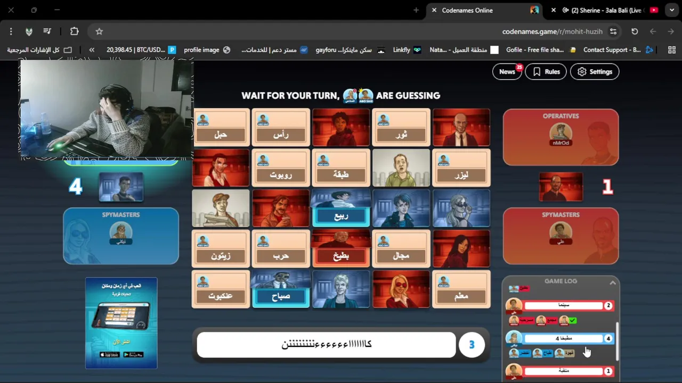The image size is (682, 383).
Task: Click the clue number 3 circle
Action: click(472, 345)
